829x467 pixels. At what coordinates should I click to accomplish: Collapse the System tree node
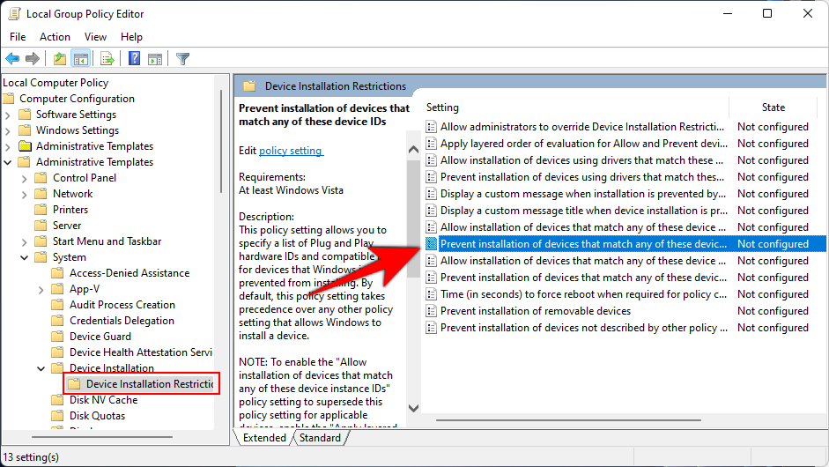pos(25,257)
